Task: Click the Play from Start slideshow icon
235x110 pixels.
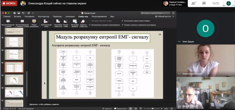Action: [x=8, y=21]
